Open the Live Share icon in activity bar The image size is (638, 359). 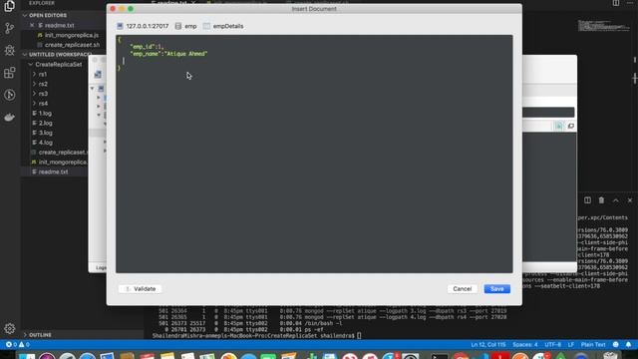pos(9,95)
